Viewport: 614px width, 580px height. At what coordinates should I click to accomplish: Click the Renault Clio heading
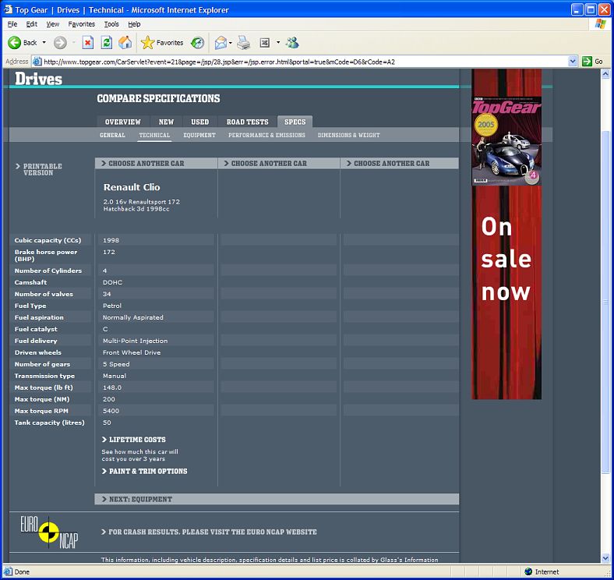click(132, 187)
